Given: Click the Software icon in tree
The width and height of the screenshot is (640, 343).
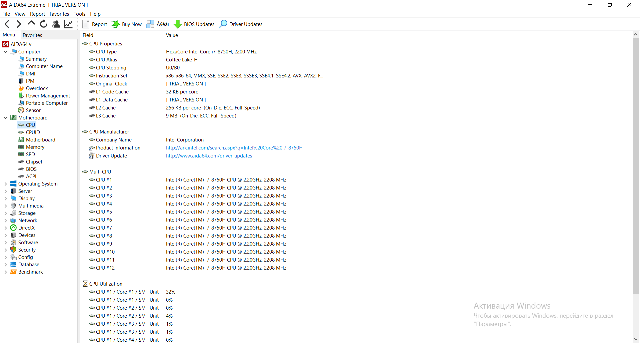Looking at the screenshot, I should 13,243.
